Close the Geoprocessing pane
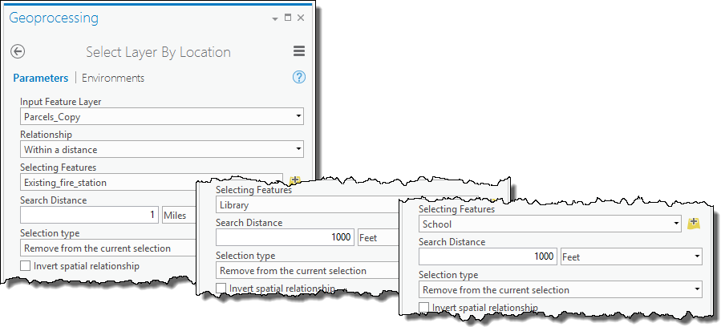Viewport: 721px width, 327px height. [x=301, y=18]
